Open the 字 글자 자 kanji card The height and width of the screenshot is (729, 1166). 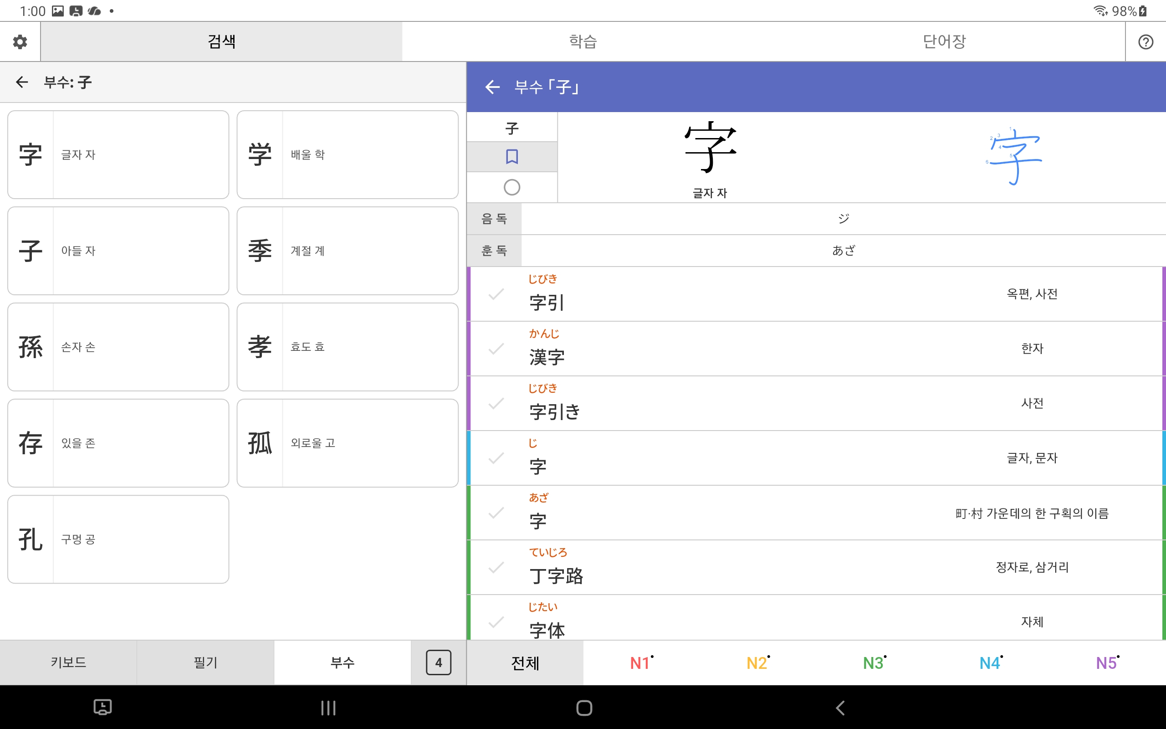click(118, 155)
